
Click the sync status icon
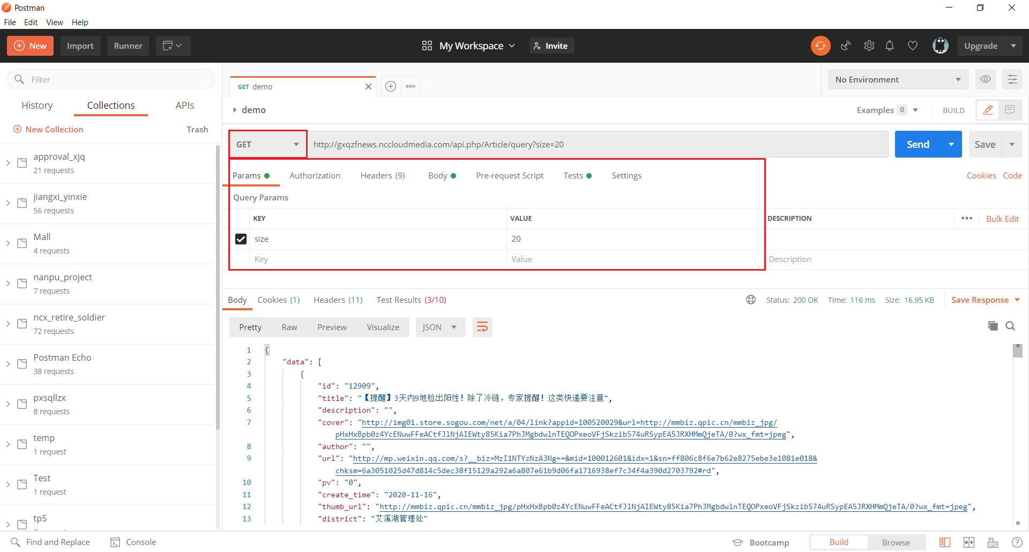(x=820, y=46)
